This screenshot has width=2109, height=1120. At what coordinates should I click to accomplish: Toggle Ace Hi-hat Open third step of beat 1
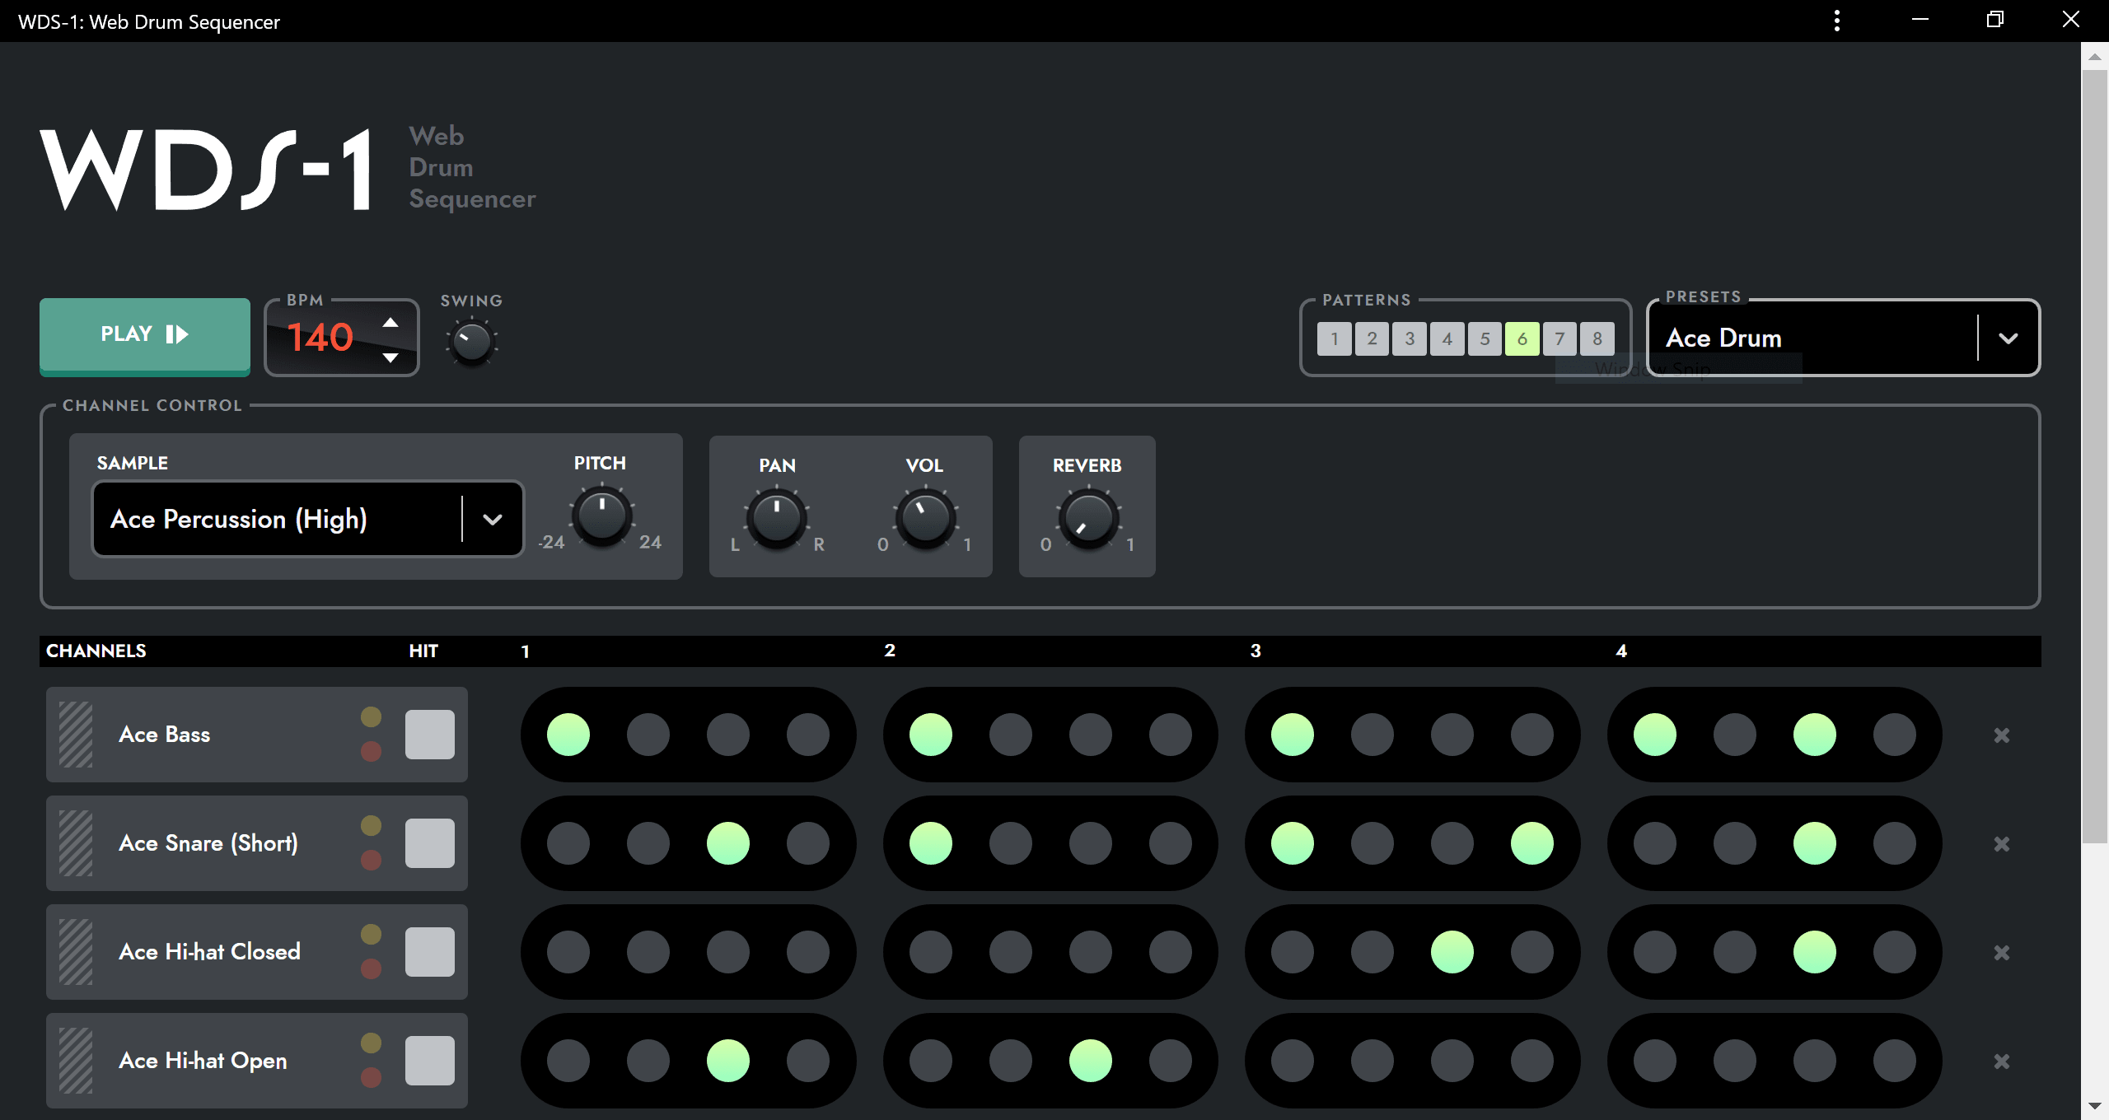click(728, 1061)
